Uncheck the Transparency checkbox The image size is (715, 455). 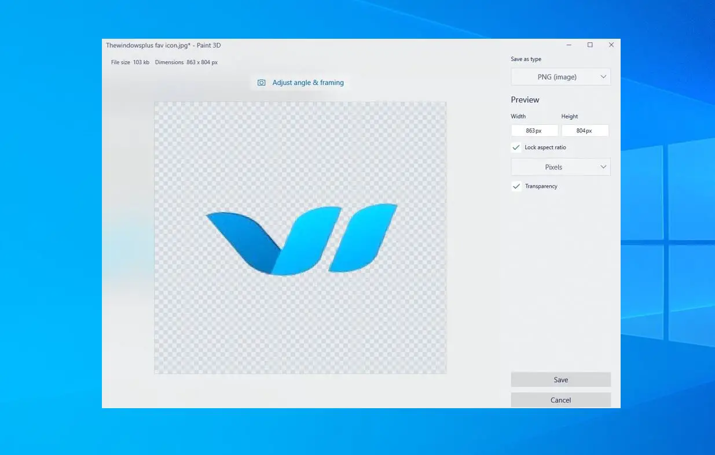(x=516, y=186)
